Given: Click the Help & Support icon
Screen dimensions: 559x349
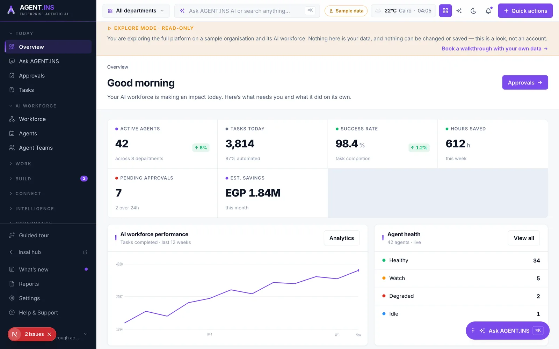Looking at the screenshot, I should [x=12, y=312].
